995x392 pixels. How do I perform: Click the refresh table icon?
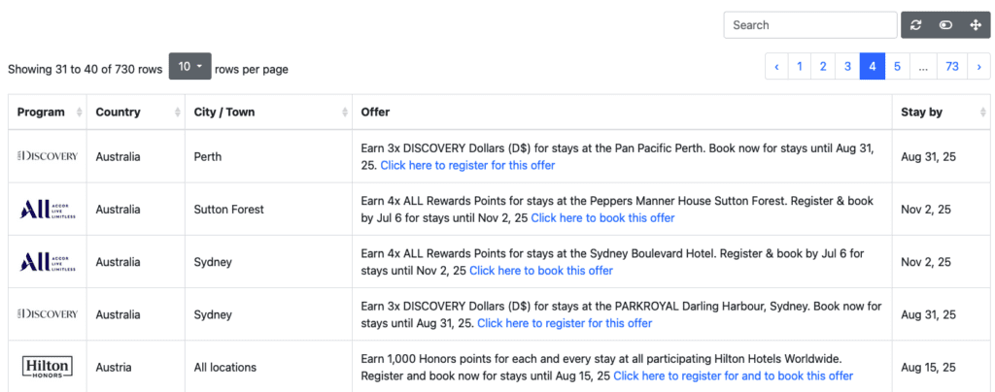click(915, 25)
